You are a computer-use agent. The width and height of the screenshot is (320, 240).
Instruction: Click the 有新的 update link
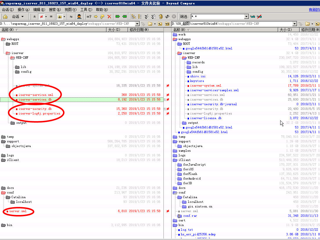314,10
